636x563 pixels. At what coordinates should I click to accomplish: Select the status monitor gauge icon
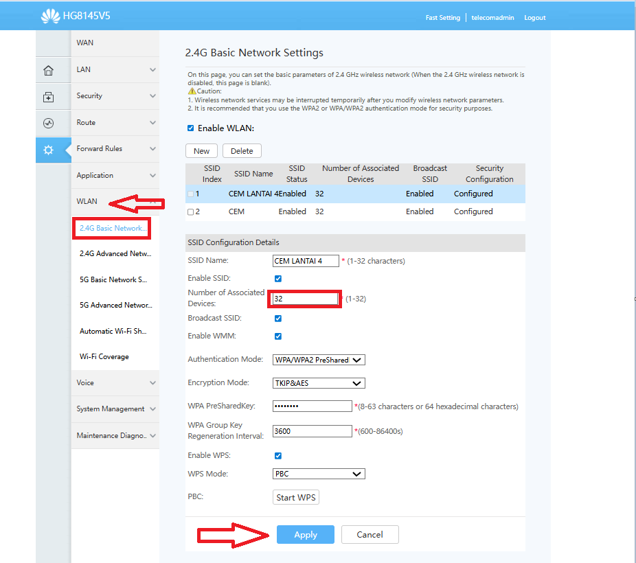(x=48, y=124)
